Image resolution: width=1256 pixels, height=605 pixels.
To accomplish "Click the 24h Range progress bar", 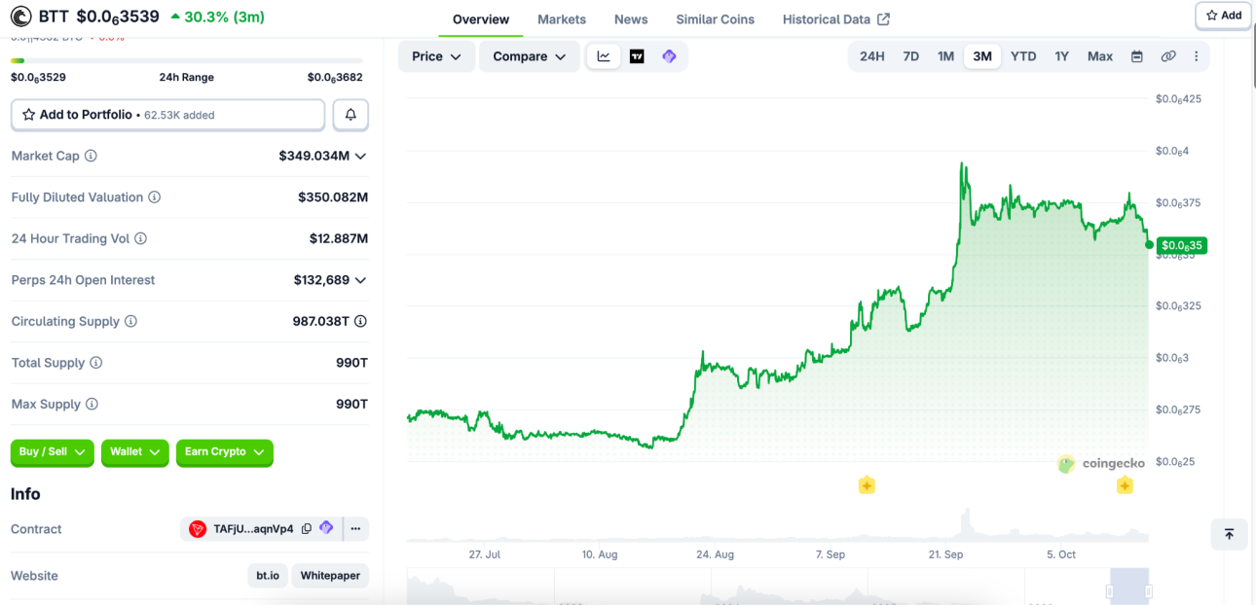I will tap(187, 60).
